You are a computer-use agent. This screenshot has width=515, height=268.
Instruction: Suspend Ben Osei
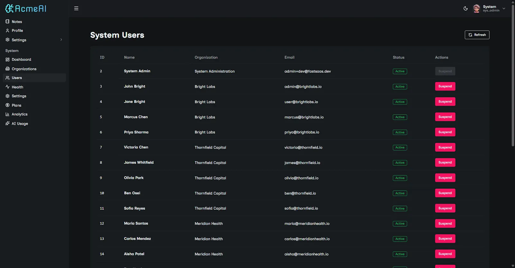pyautogui.click(x=445, y=193)
